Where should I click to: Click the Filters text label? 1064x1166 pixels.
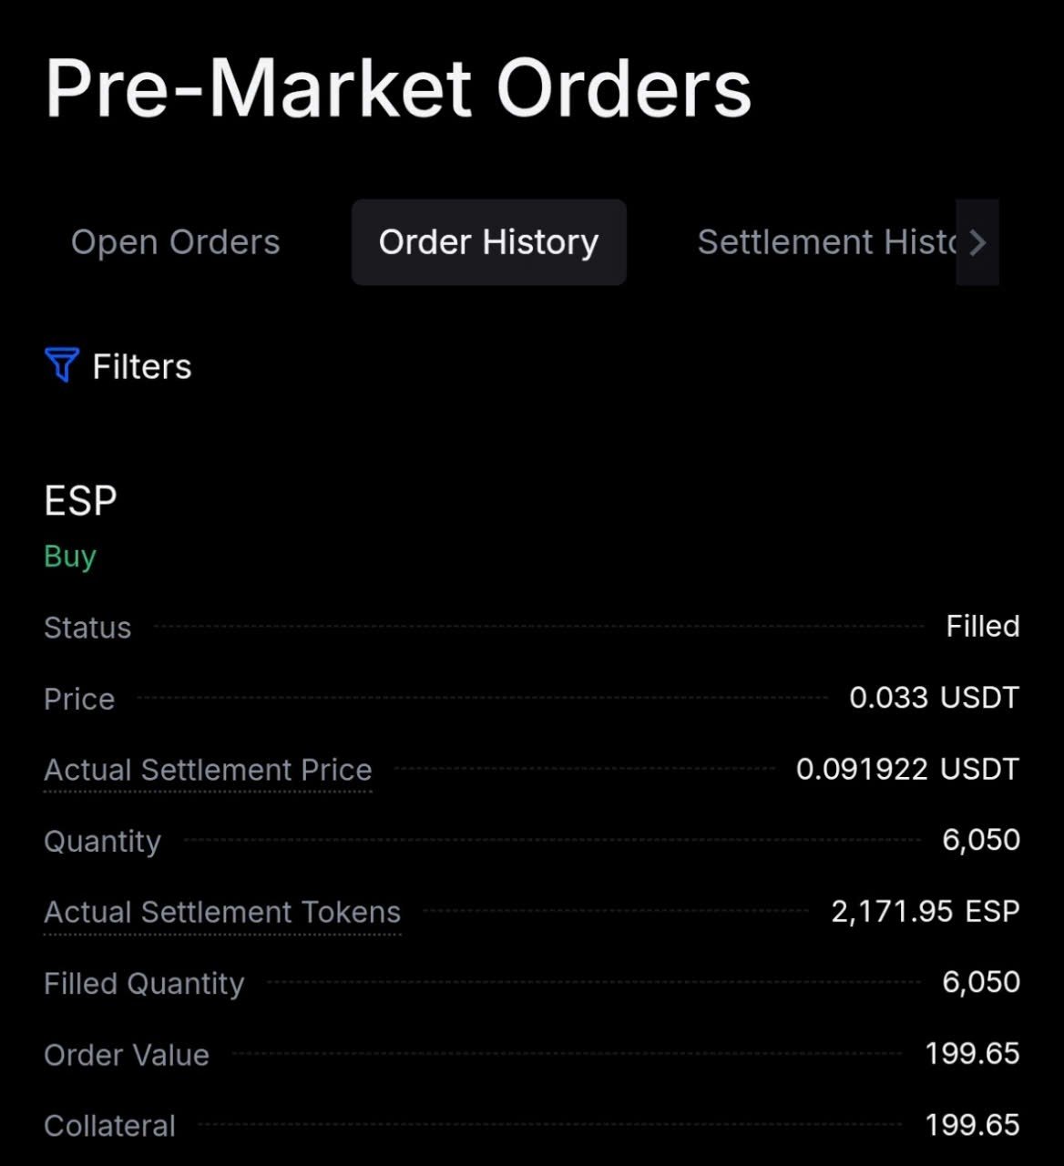tap(142, 367)
